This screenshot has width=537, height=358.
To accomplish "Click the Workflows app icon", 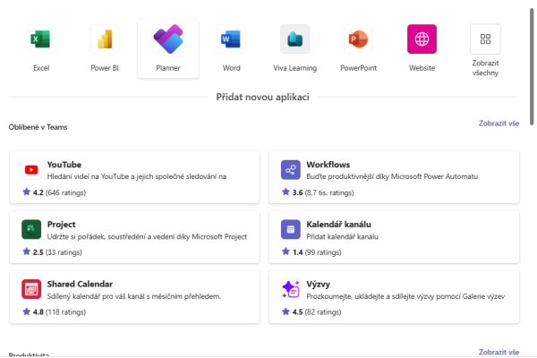I will 290,169.
